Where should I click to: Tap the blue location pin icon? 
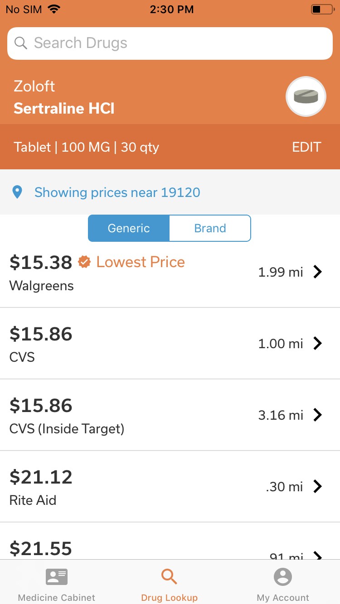[17, 192]
